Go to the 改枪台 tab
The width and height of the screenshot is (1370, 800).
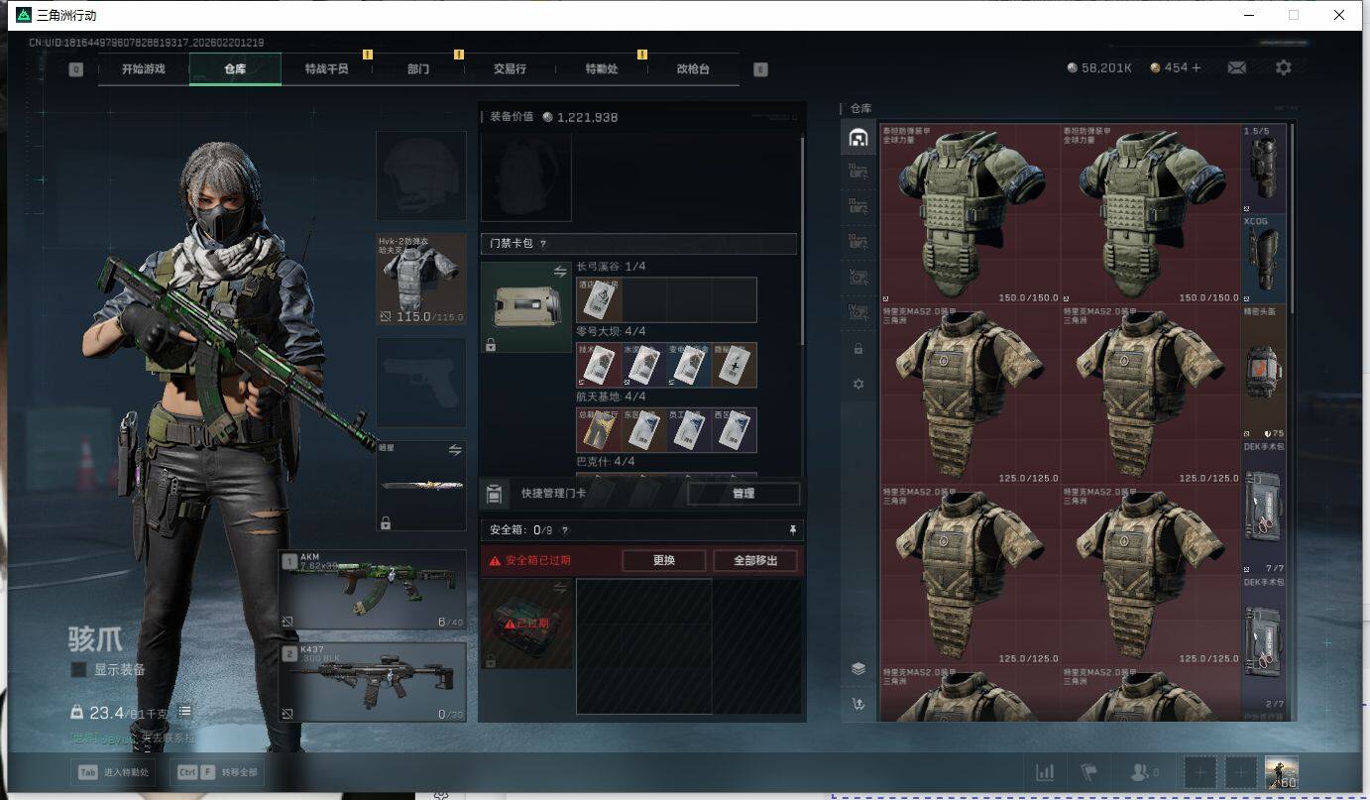(x=693, y=69)
